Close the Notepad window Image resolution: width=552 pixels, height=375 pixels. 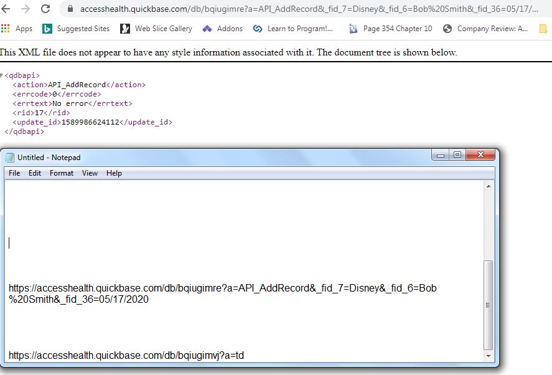pyautogui.click(x=480, y=154)
